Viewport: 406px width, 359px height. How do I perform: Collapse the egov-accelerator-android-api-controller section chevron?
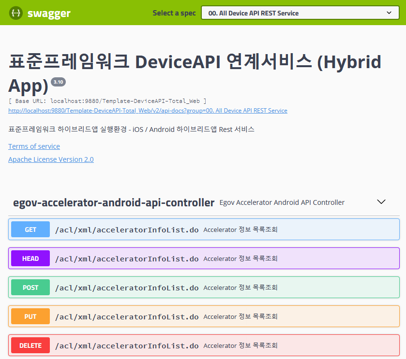click(x=381, y=202)
